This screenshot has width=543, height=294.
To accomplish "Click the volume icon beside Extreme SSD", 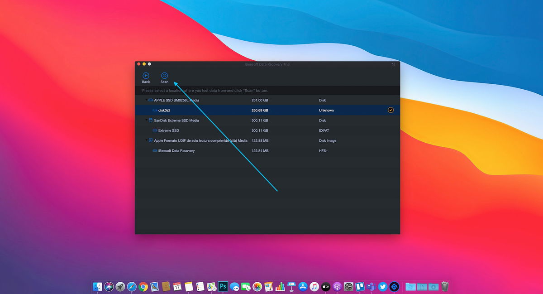I will click(155, 130).
